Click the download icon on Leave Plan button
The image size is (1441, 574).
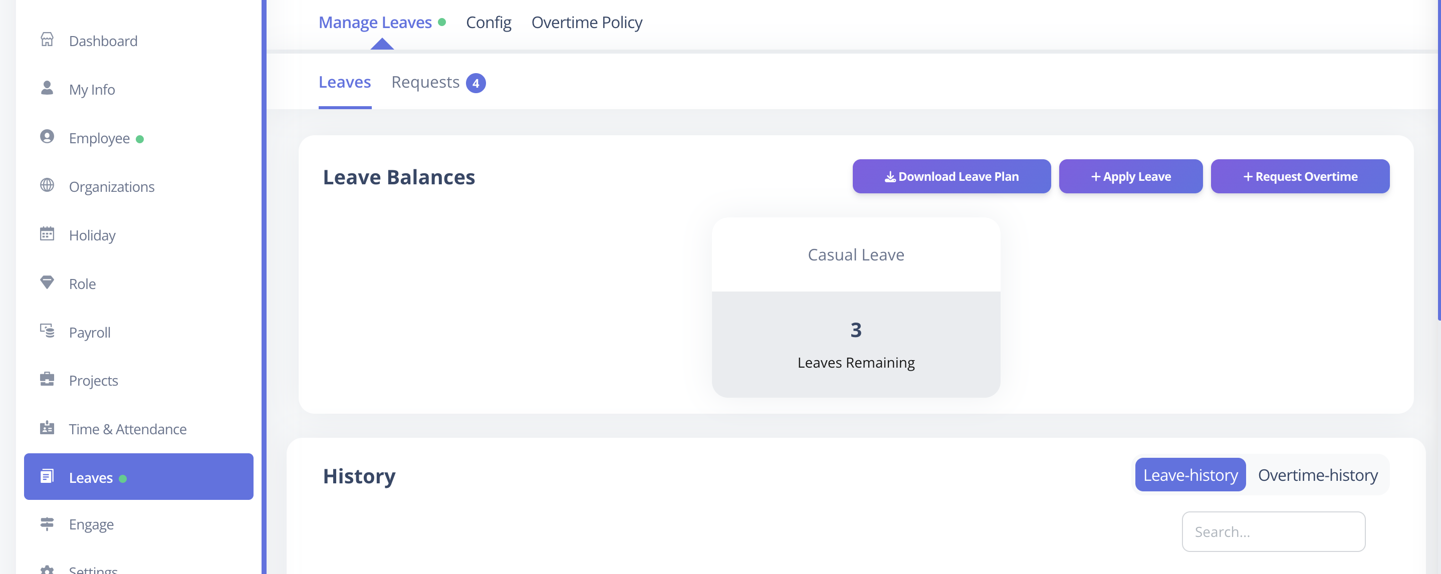890,177
